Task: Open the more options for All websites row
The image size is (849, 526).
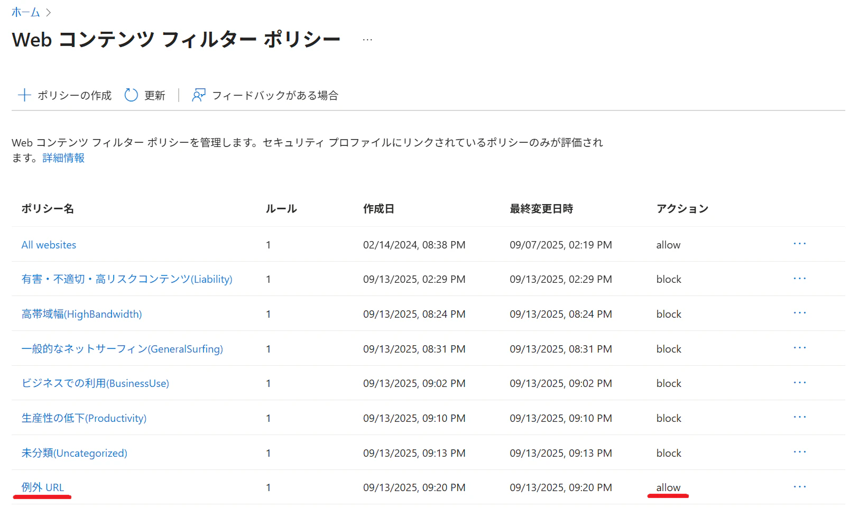Action: (800, 244)
